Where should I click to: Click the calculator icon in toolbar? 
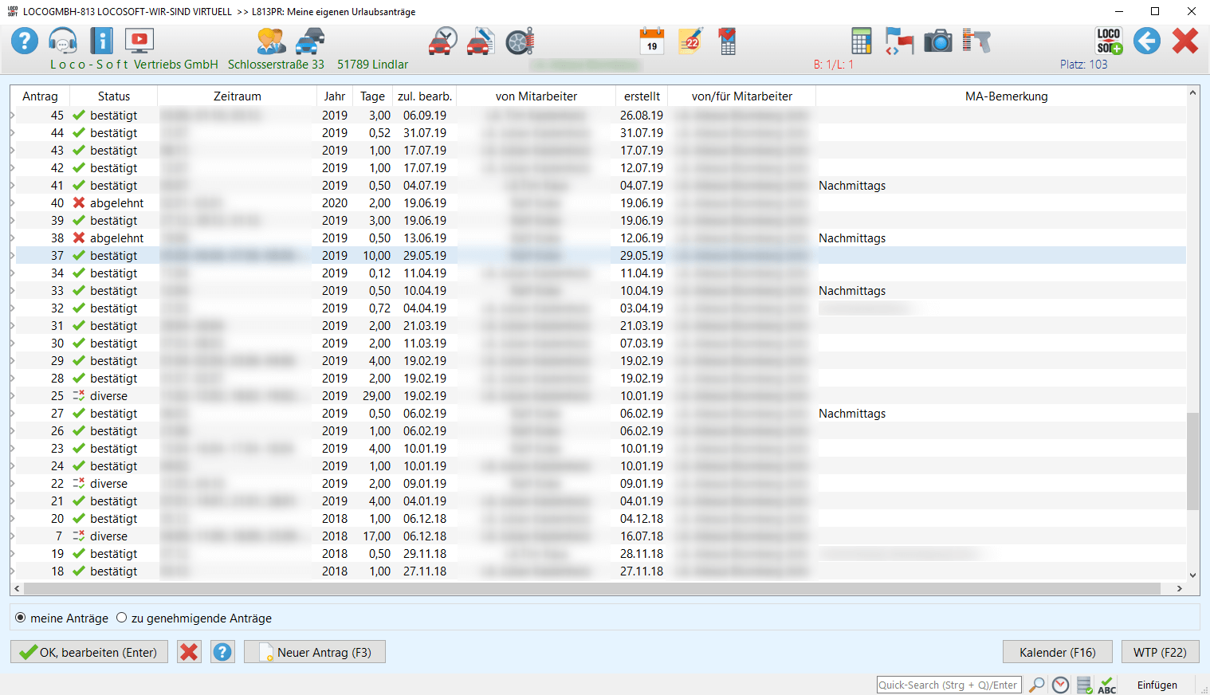[861, 41]
